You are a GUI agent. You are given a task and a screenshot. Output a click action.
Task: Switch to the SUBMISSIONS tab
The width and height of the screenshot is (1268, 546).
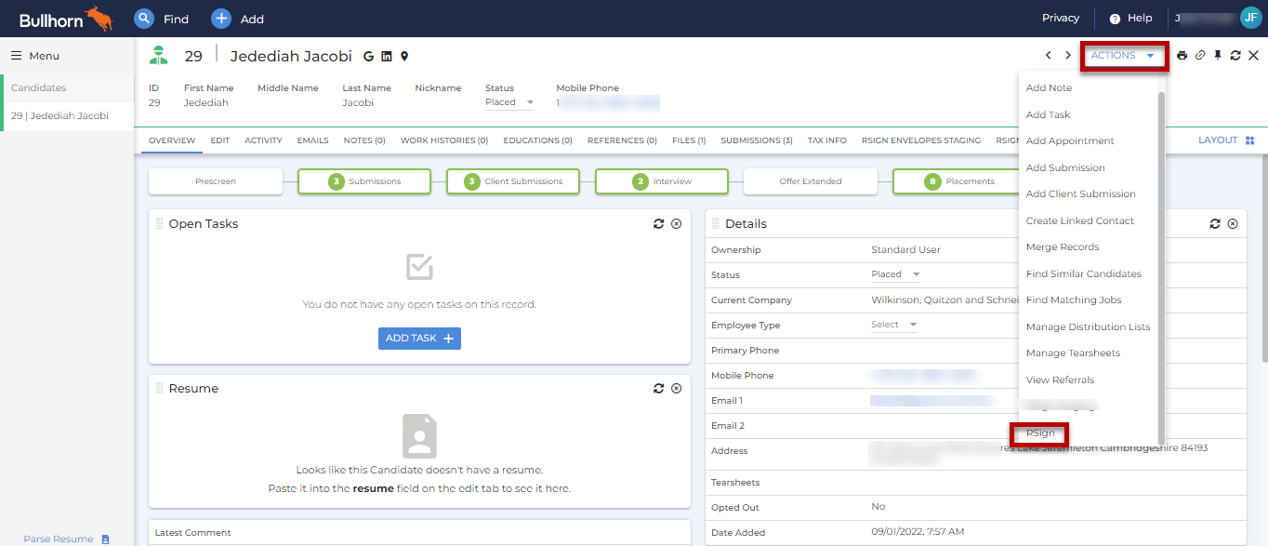[x=756, y=140]
